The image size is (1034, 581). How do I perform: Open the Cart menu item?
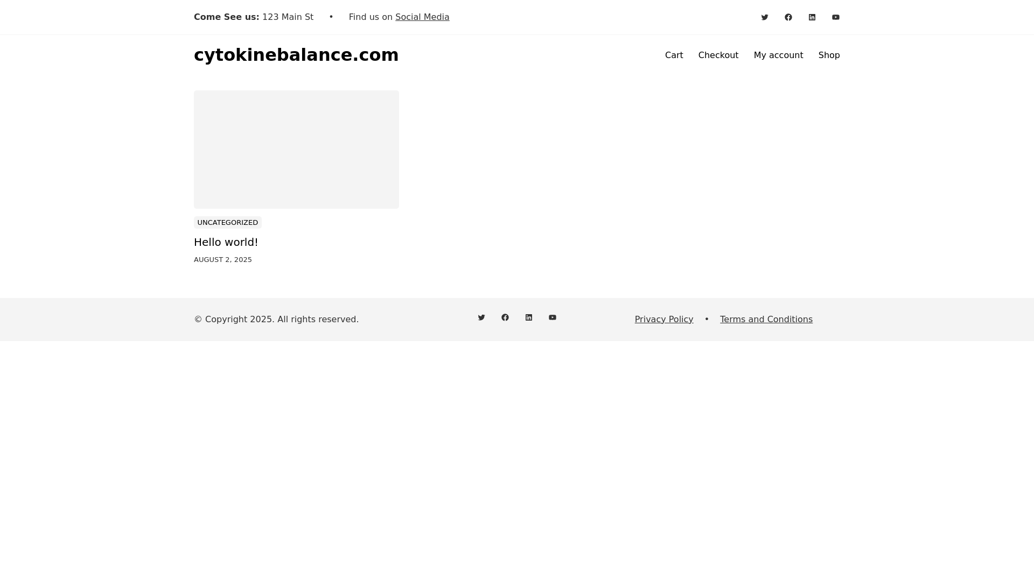(674, 55)
